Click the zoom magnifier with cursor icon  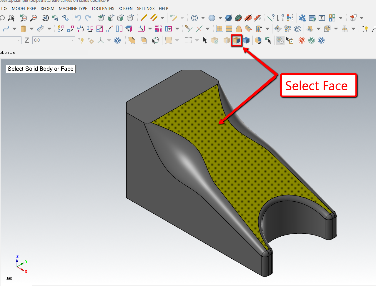click(x=11, y=18)
